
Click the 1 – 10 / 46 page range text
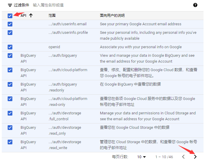point(164,157)
